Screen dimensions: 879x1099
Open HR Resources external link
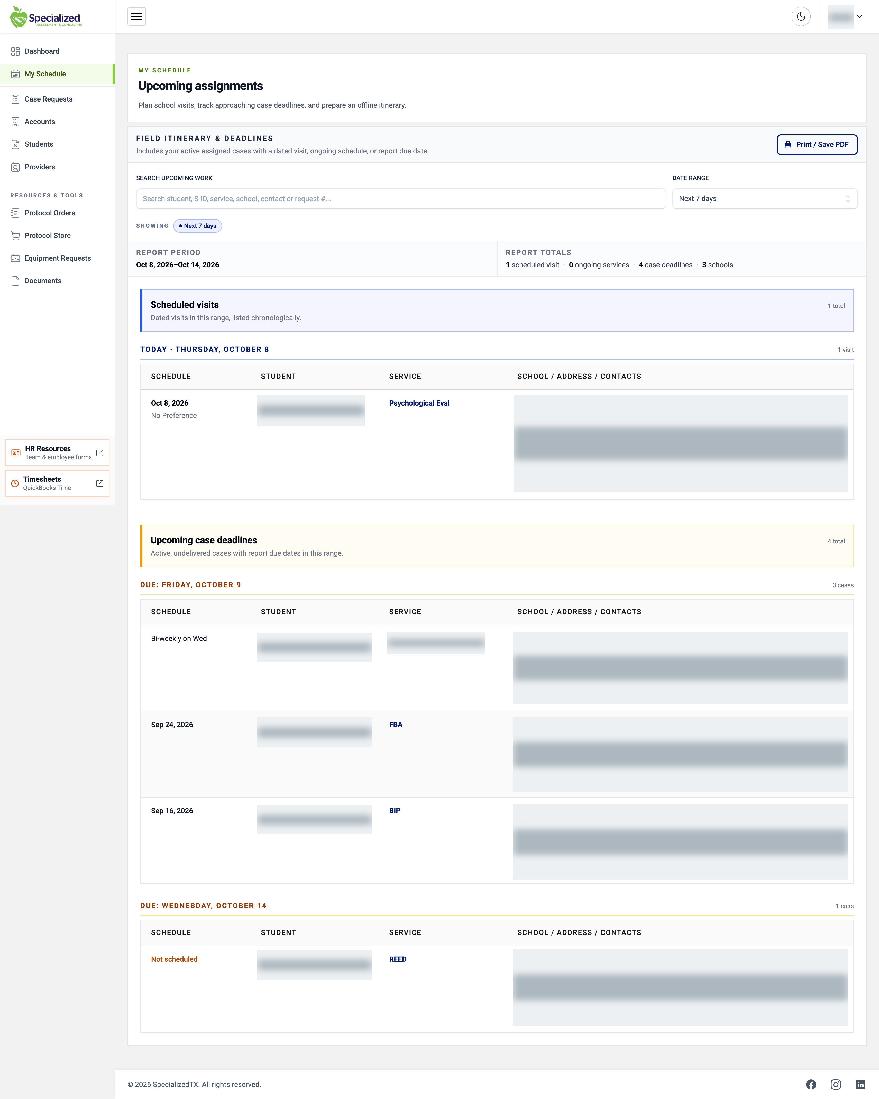(57, 453)
